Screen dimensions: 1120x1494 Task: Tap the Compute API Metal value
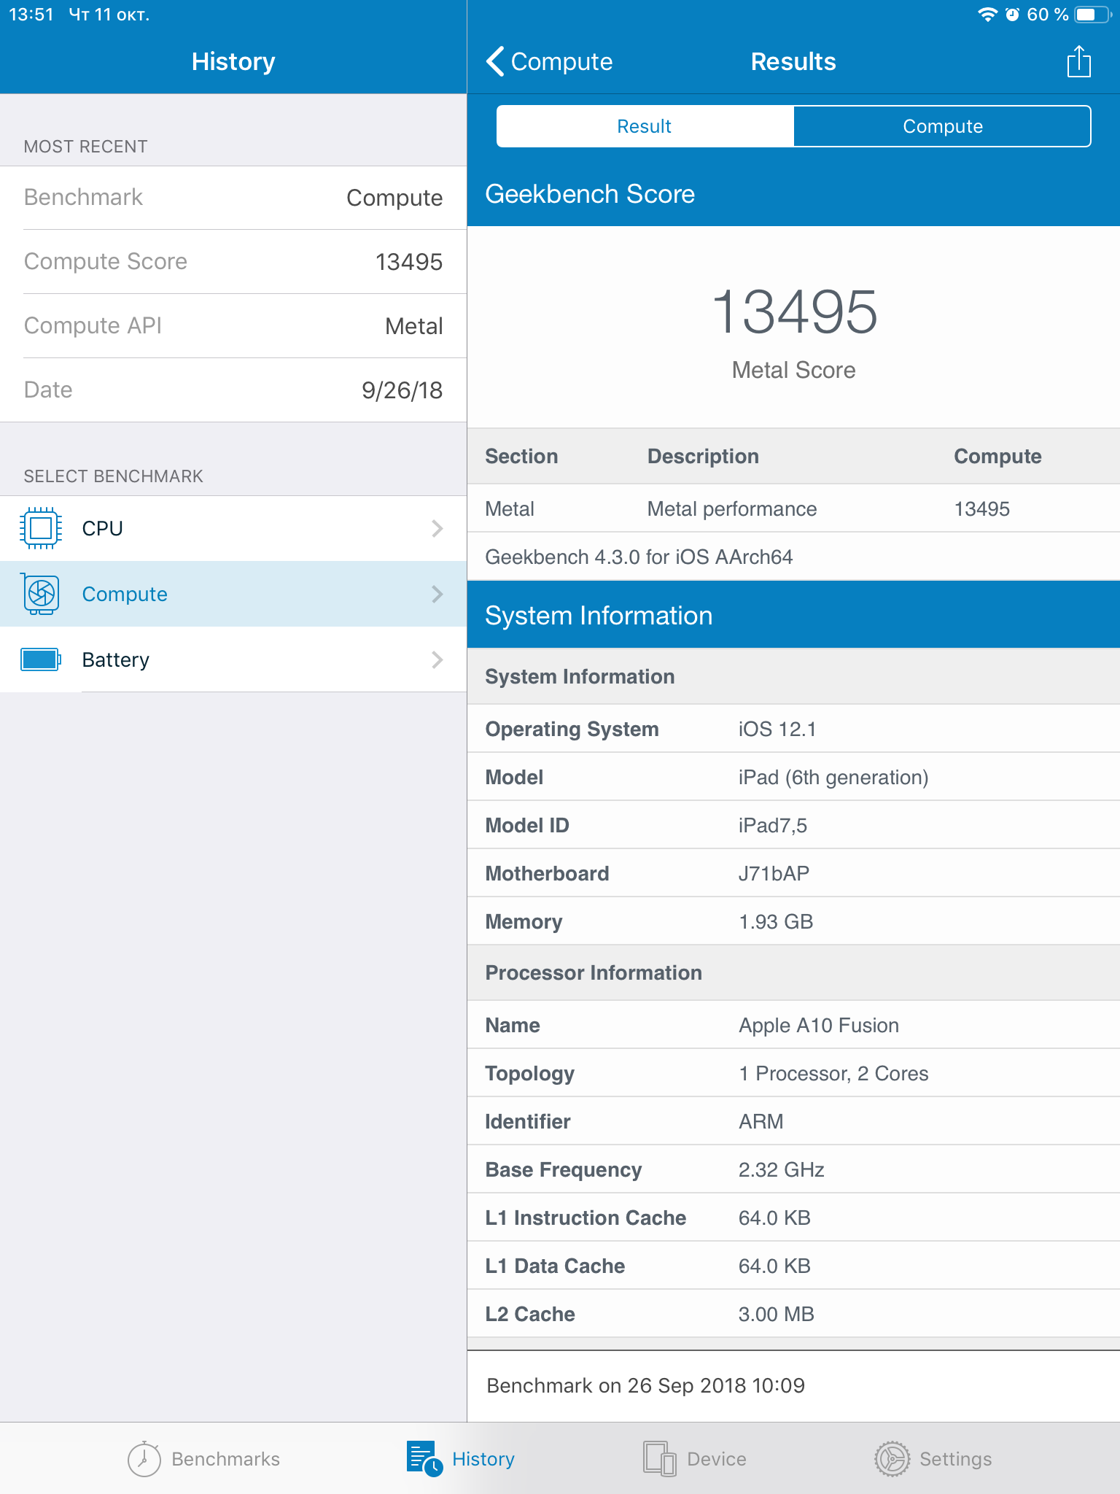(x=413, y=326)
